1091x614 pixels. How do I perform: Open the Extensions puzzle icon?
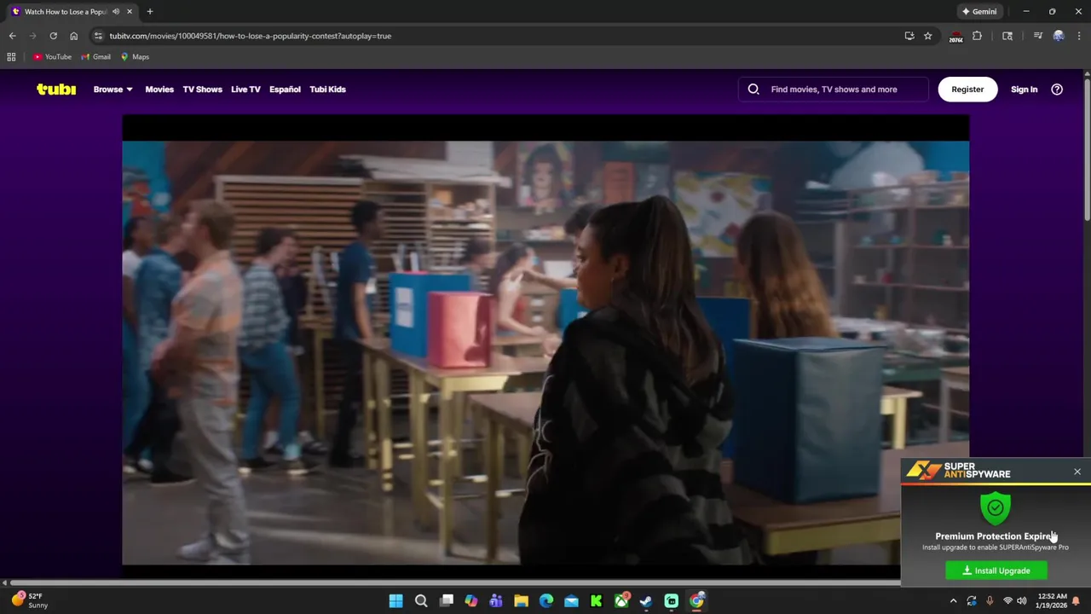[977, 36]
